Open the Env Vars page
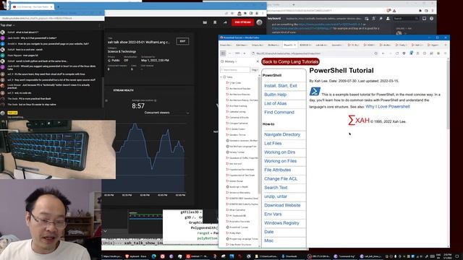The width and height of the screenshot is (463, 260). [x=273, y=214]
